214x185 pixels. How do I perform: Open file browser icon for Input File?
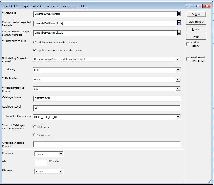pos(179,14)
